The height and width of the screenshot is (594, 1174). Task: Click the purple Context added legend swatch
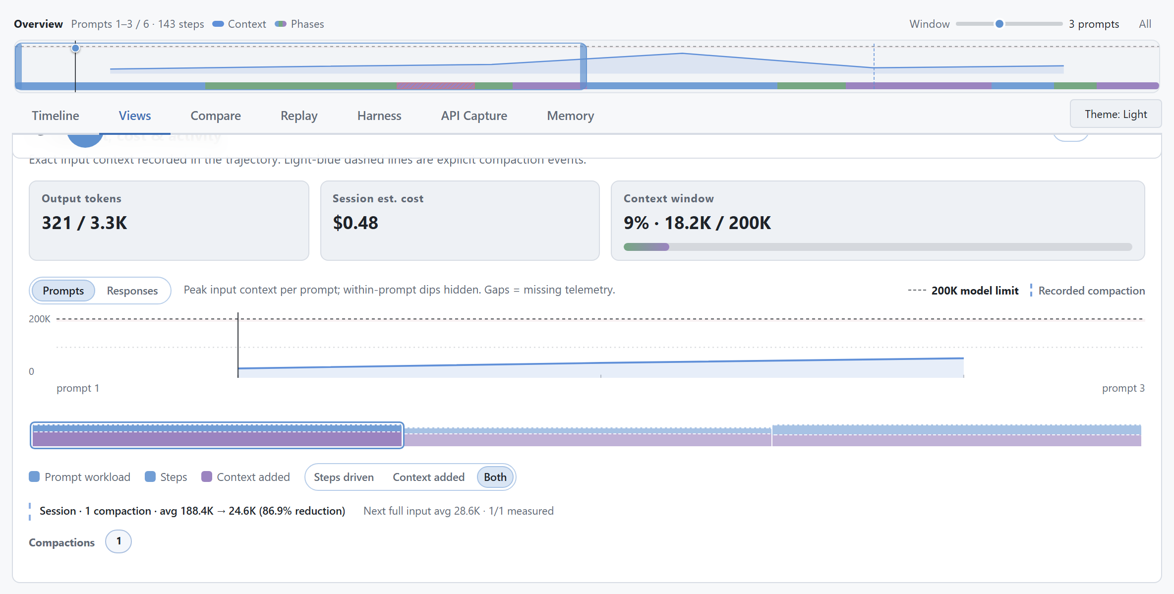[207, 476]
